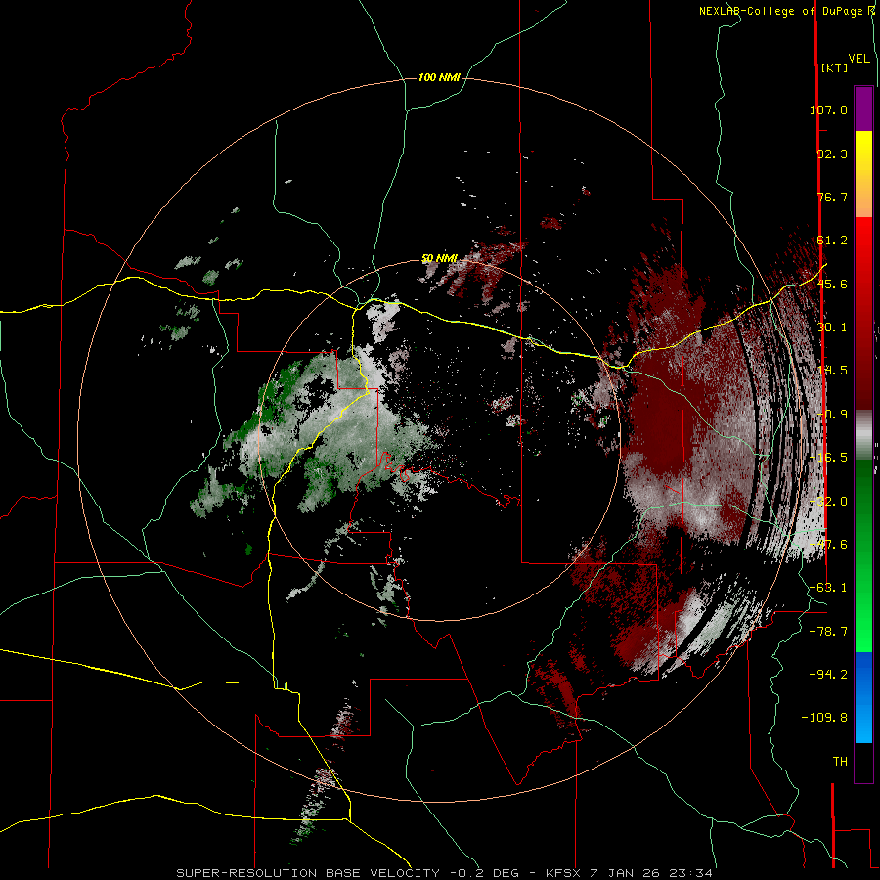Pick the purple top segment of color bar
880x880 pixels.
click(863, 109)
